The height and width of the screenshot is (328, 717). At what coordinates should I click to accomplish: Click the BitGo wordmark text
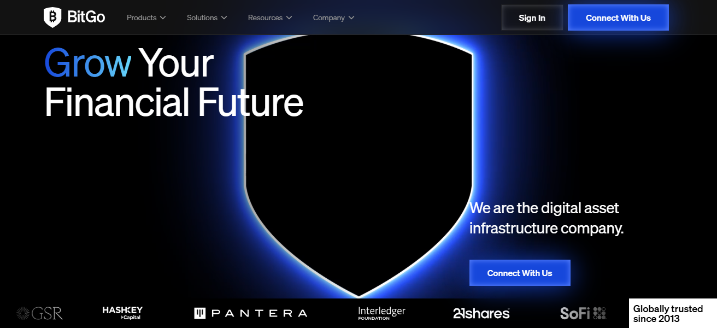(x=86, y=17)
